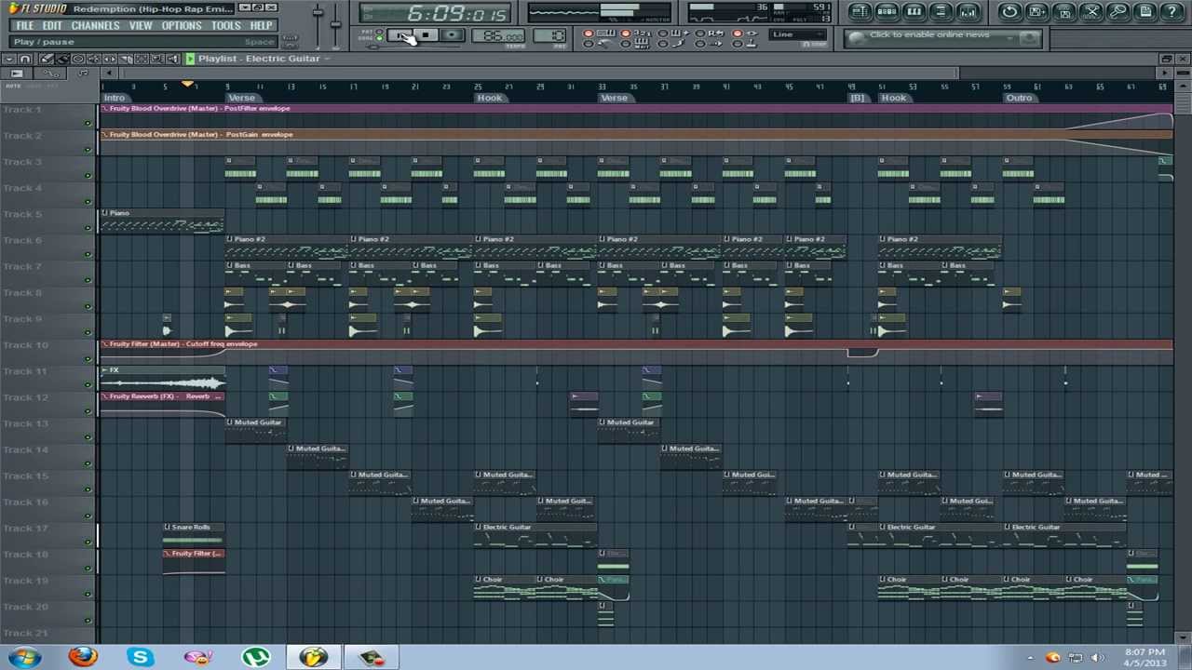This screenshot has height=670, width=1192.
Task: Open the VIEW menu
Action: click(x=141, y=25)
